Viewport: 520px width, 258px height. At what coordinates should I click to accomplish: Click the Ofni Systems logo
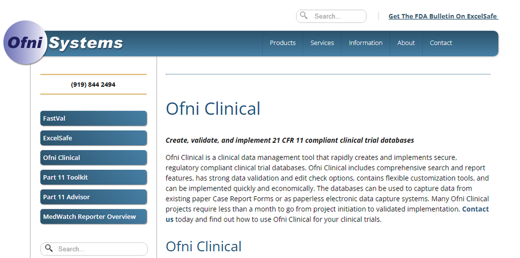63,43
